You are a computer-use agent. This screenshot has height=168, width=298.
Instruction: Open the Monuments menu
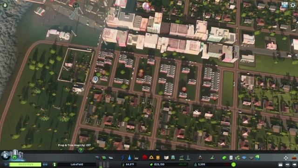click(200, 158)
